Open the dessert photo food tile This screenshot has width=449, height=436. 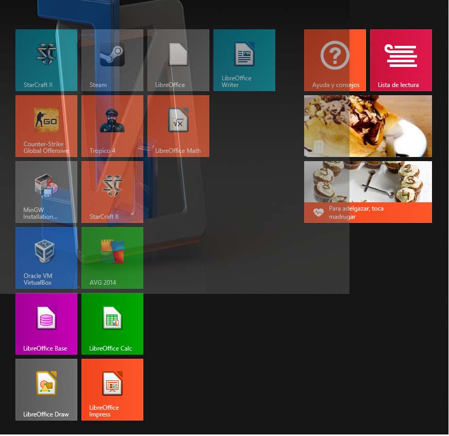pos(368,126)
